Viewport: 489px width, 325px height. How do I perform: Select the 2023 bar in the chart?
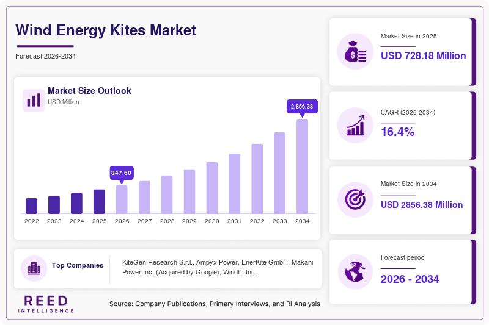(54, 205)
